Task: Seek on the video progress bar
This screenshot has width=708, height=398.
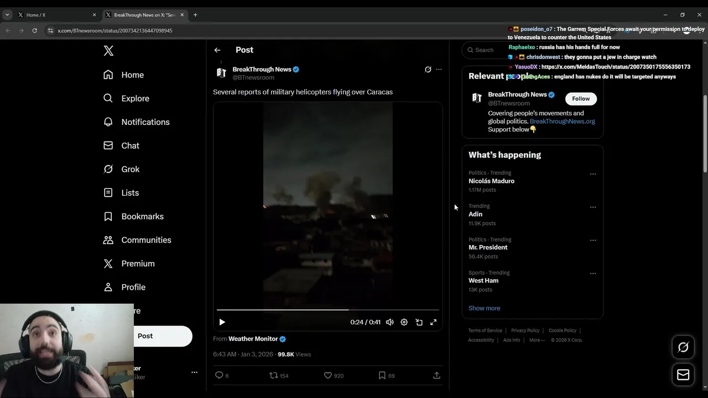Action: pyautogui.click(x=328, y=310)
